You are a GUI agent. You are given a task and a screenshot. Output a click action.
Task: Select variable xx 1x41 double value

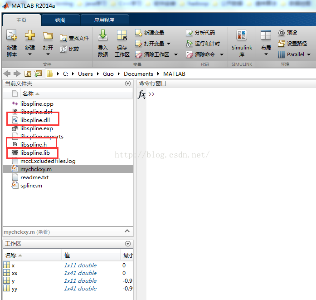click(x=80, y=273)
